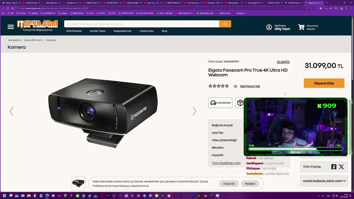The height and width of the screenshot is (199, 354).
Task: Open EPSTEIN CODEX bookmarks folder
Action: 126,13
